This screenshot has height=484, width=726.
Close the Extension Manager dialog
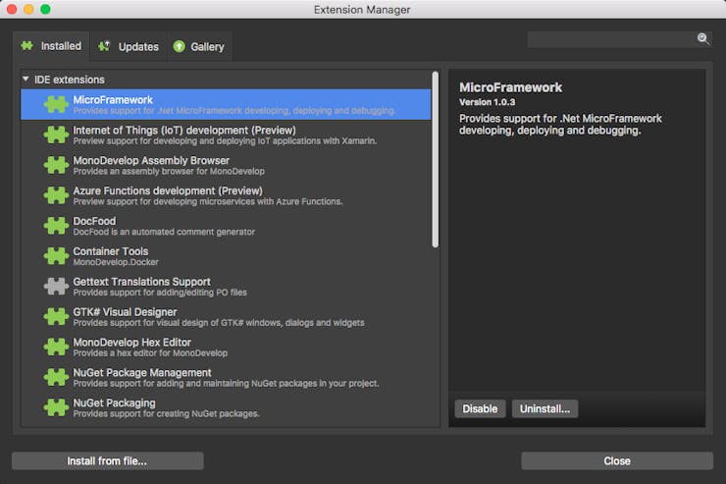tap(617, 460)
